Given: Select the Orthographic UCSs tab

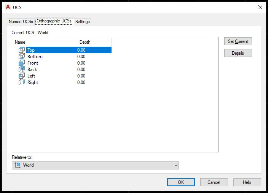Looking at the screenshot, I should [x=54, y=21].
